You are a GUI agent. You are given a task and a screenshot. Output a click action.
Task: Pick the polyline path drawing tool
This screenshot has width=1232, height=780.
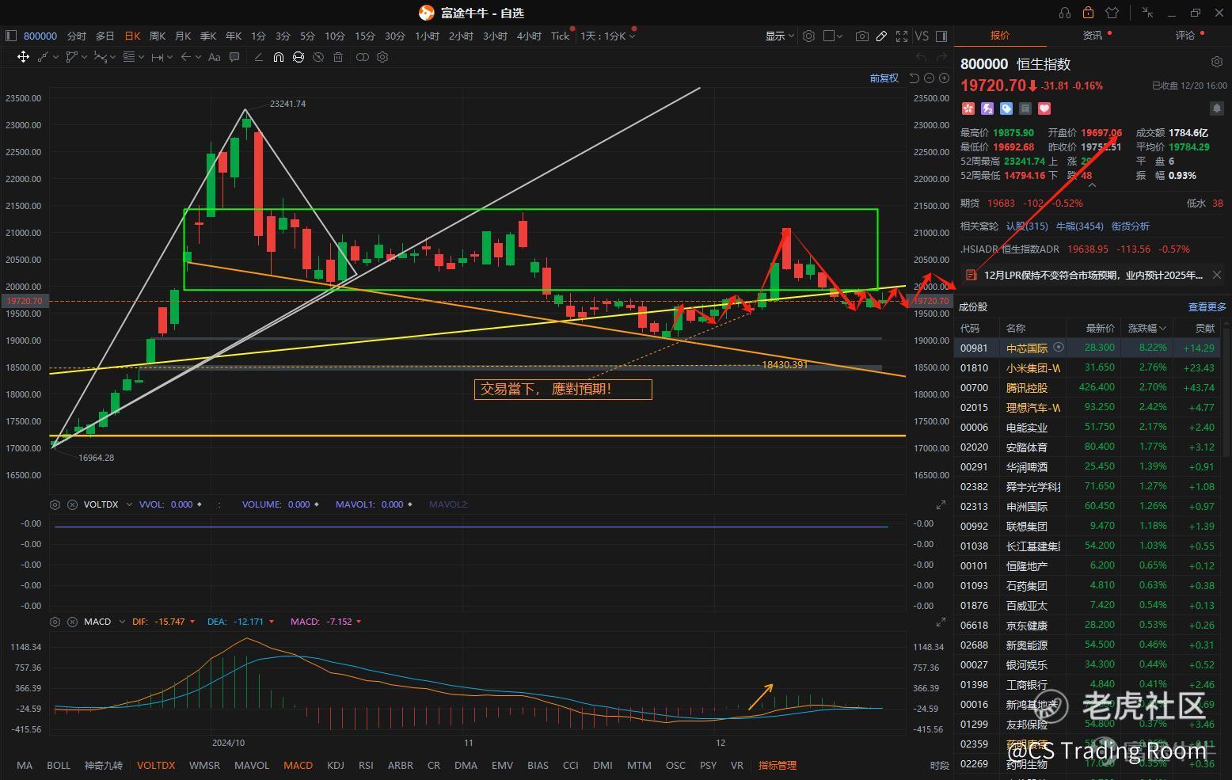click(x=72, y=57)
